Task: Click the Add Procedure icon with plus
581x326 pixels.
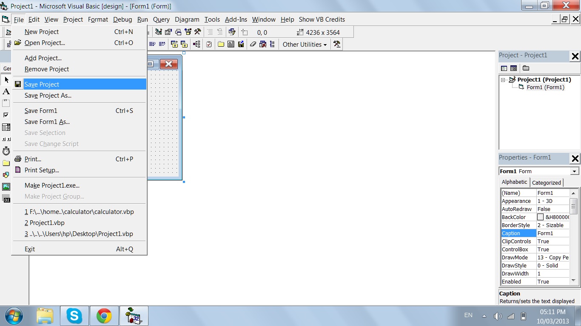Action: (174, 44)
